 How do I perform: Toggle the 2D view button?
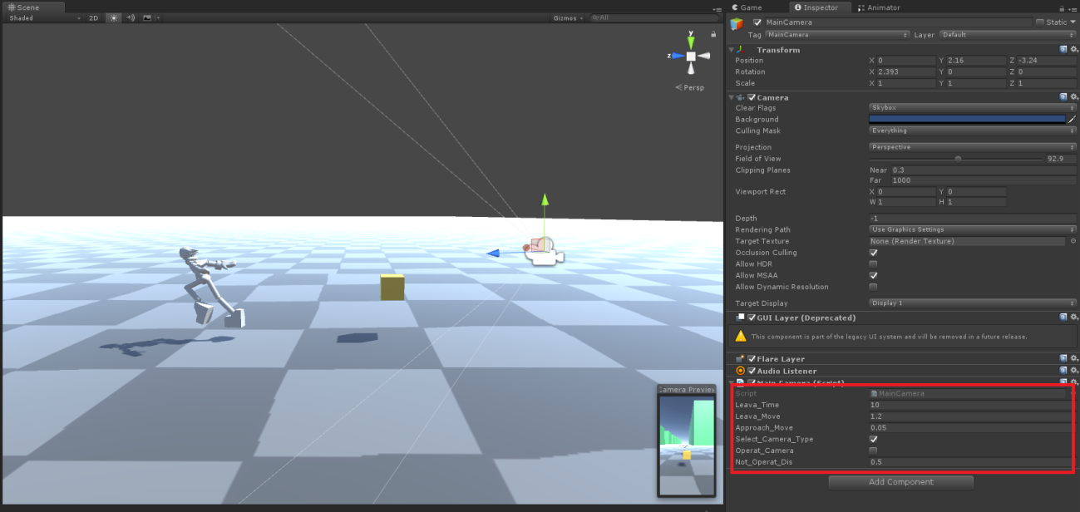tap(94, 17)
